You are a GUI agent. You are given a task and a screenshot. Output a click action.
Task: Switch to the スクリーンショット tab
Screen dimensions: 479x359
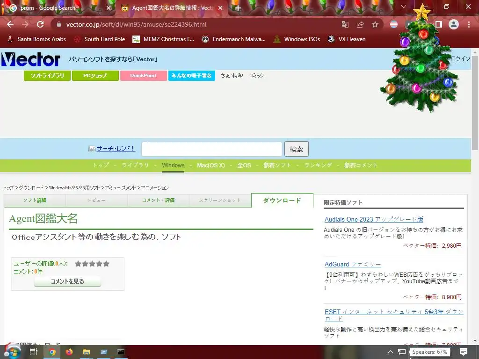coord(220,200)
